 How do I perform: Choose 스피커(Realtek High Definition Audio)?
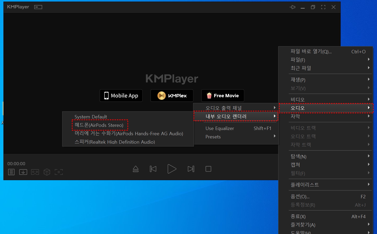pos(128,142)
